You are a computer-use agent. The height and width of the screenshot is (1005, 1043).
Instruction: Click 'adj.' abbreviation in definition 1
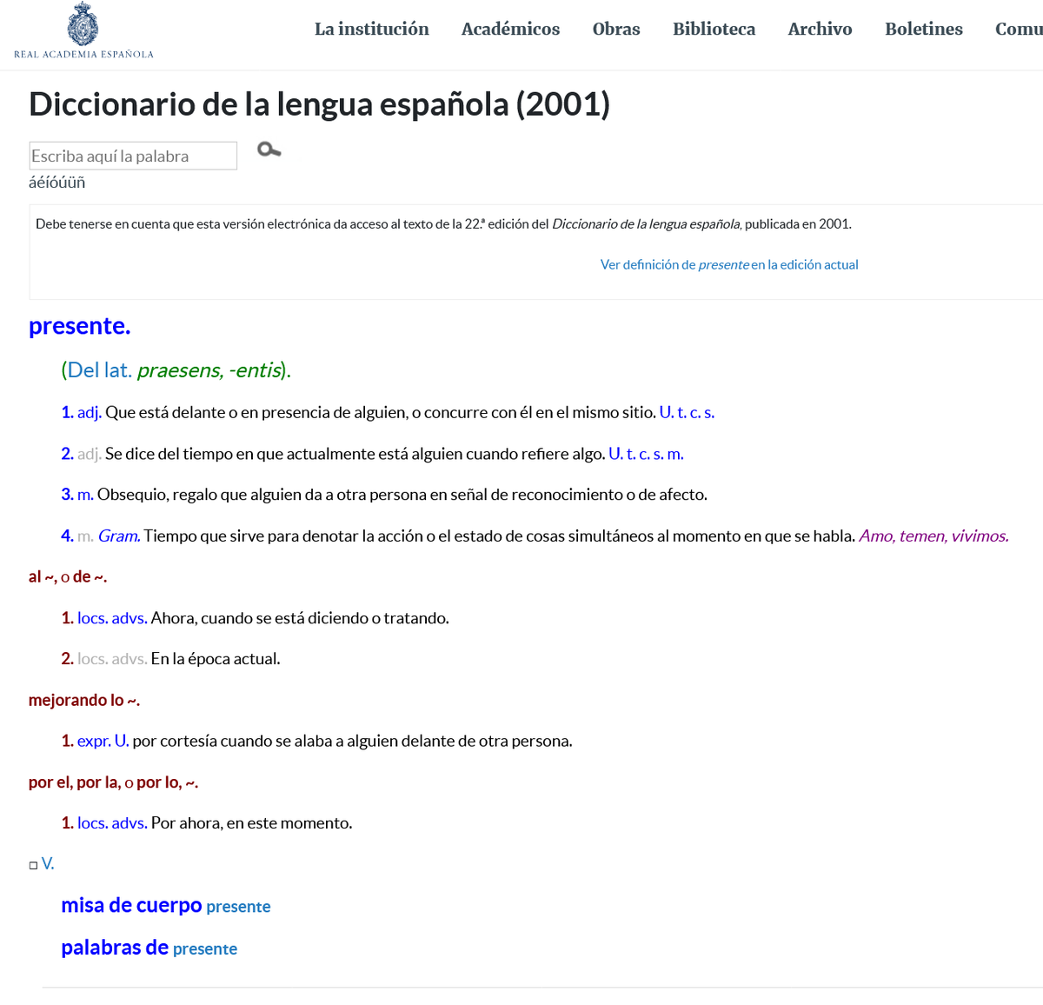pos(90,412)
